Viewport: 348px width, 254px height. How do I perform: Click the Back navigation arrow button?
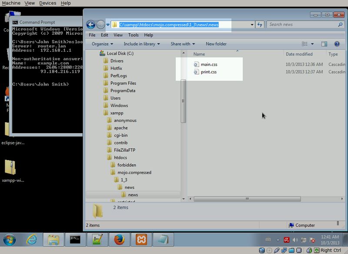coord(91,25)
